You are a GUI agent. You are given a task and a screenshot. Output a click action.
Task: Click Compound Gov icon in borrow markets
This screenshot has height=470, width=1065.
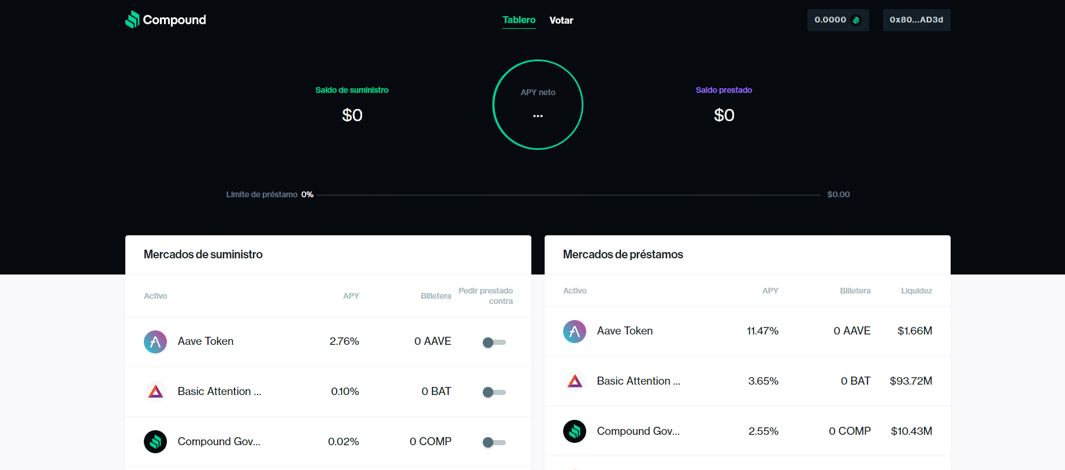pos(575,431)
